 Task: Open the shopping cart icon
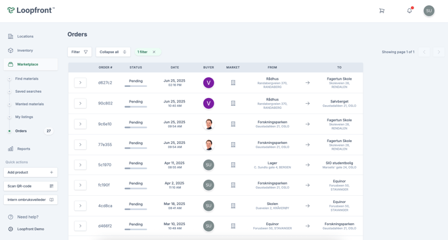pyautogui.click(x=382, y=11)
